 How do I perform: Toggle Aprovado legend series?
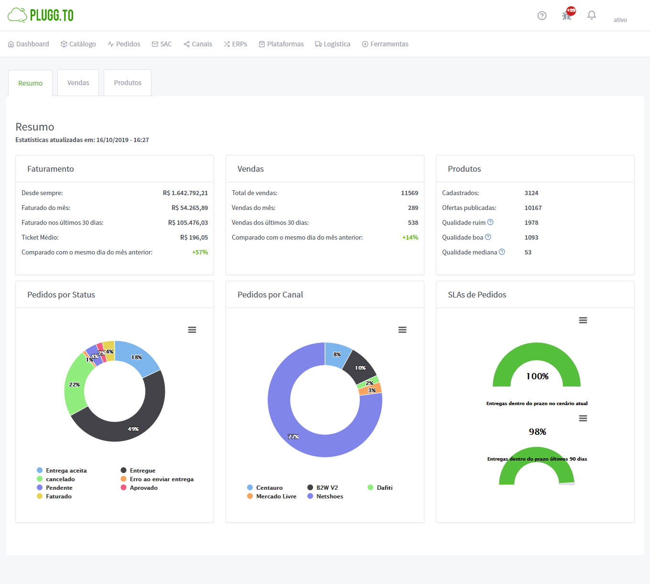[x=139, y=488]
